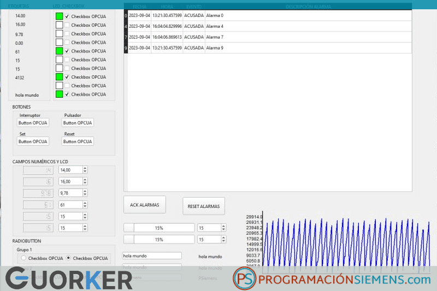The height and width of the screenshot is (291, 437).
Task: Click the white LED beside second checkbox
Action: (x=59, y=25)
